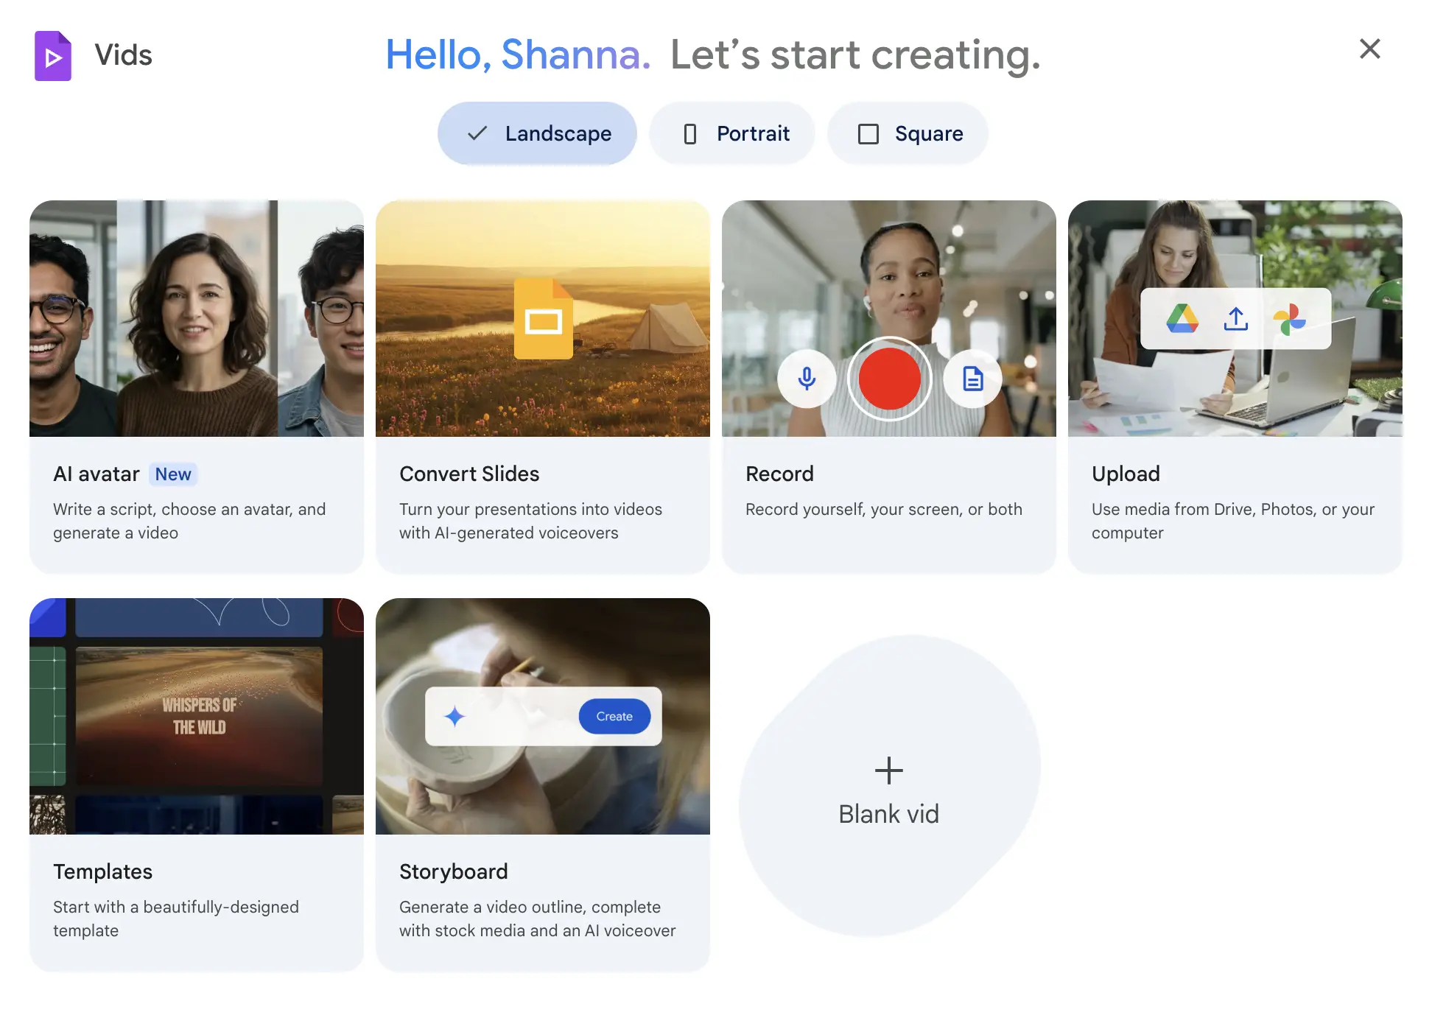The width and height of the screenshot is (1432, 1018).
Task: Click the plus icon for Blank vid
Action: pyautogui.click(x=888, y=770)
